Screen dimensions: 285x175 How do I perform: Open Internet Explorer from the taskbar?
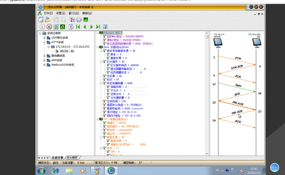click(56, 170)
